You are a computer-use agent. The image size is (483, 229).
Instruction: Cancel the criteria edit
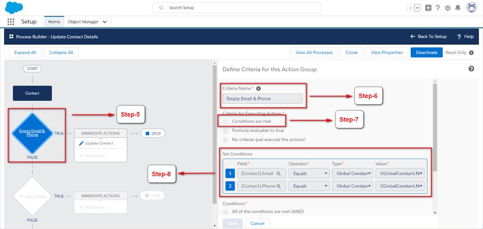point(258,223)
